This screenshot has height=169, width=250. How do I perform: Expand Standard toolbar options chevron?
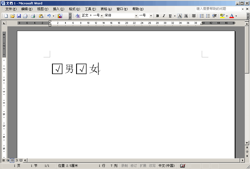70,16
